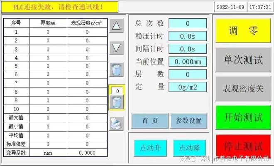Click the density cell in row 7
274x166 pixels.
pos(87,83)
